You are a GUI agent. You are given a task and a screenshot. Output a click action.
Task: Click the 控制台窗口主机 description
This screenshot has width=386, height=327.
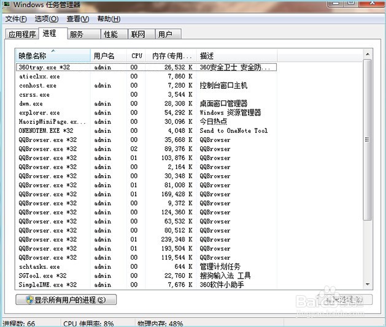coord(223,86)
